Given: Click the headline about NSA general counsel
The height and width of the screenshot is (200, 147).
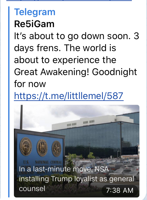Looking at the screenshot, I should pyautogui.click(x=76, y=179).
